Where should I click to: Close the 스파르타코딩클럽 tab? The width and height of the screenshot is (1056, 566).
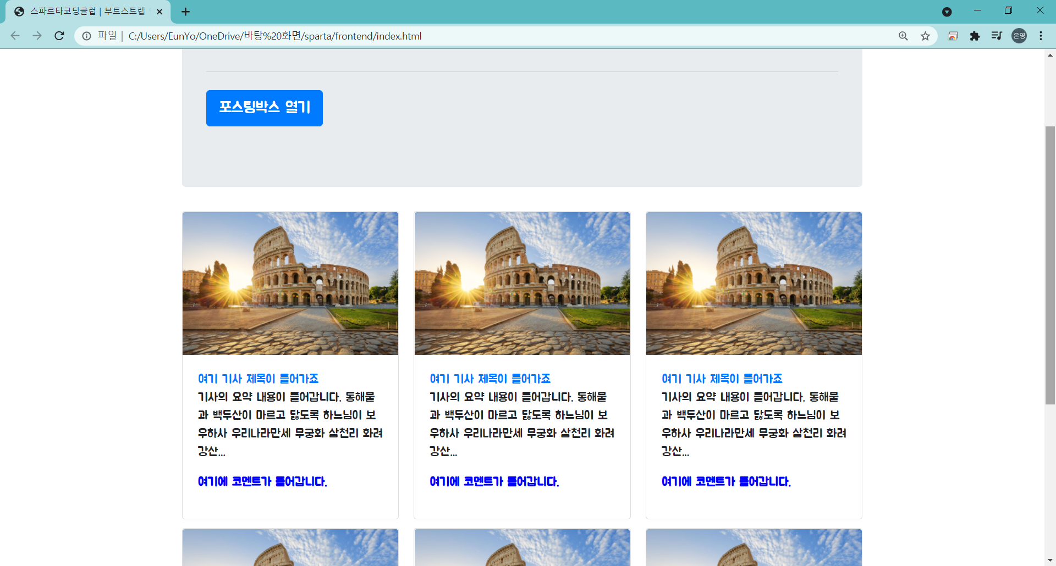click(x=159, y=12)
